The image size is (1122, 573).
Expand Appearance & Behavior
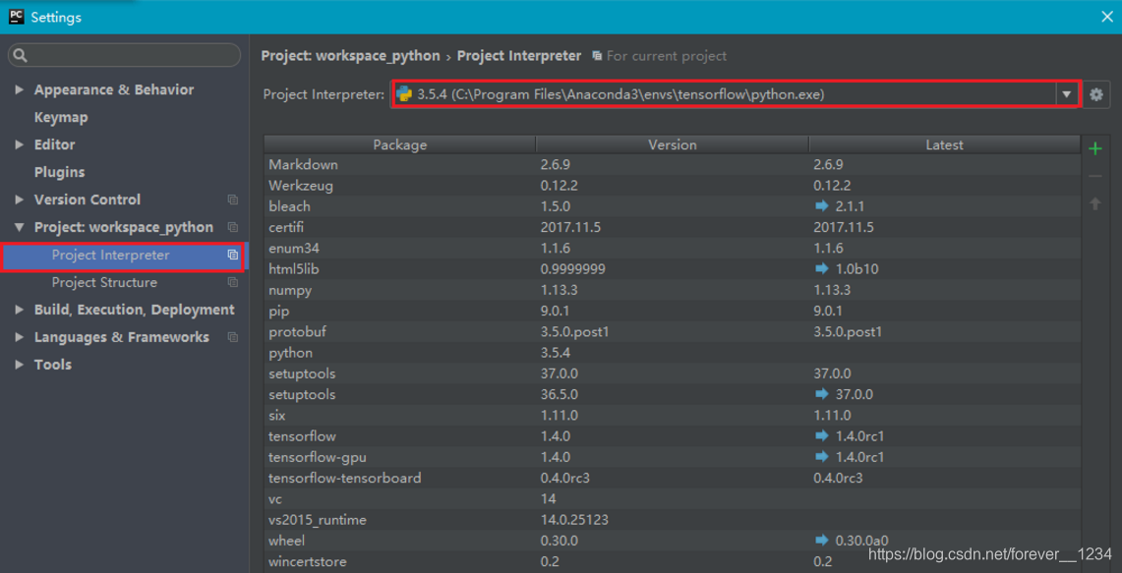click(x=20, y=89)
